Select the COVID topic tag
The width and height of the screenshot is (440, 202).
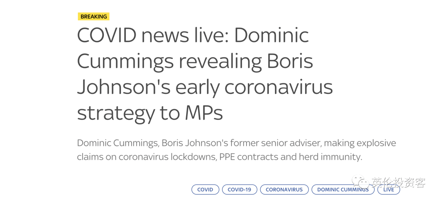205,189
